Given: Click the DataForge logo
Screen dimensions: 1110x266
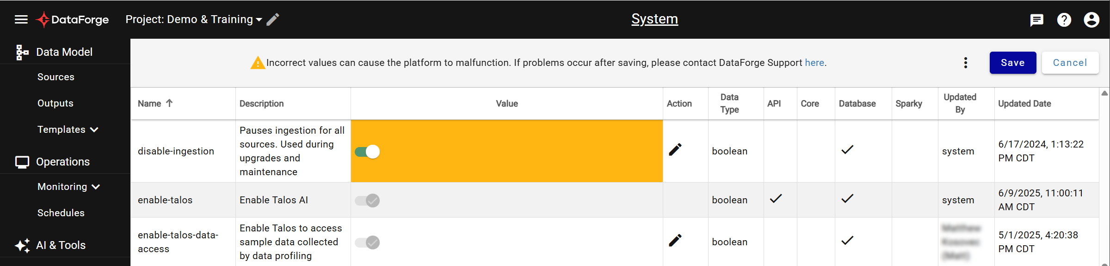Looking at the screenshot, I should (72, 19).
